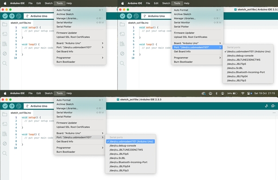The height and width of the screenshot is (180, 278).
Task: Open Arduino Uno board selector in bottom window
Action: tap(39, 106)
